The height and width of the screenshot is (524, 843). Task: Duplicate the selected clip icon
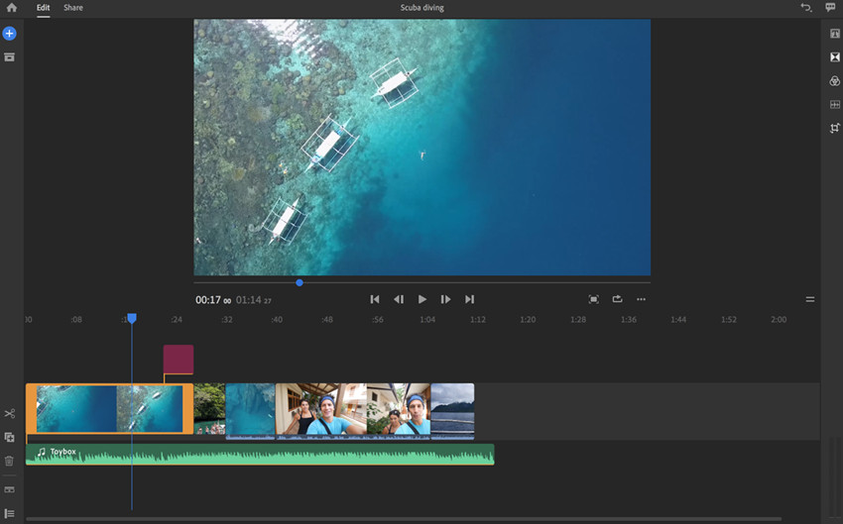(9, 437)
